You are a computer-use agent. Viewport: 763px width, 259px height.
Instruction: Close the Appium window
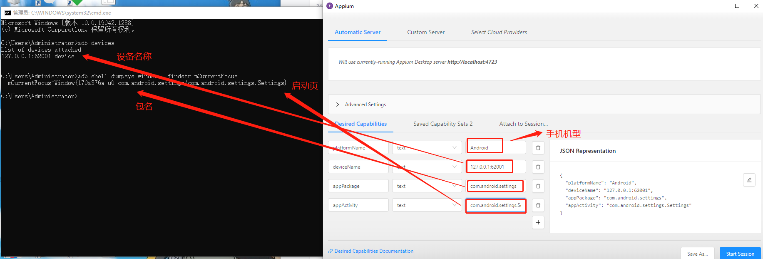(x=756, y=6)
